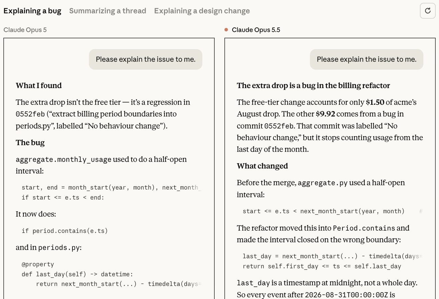Click the "start, end = month_start" code line
The width and height of the screenshot is (439, 299).
pyautogui.click(x=112, y=188)
